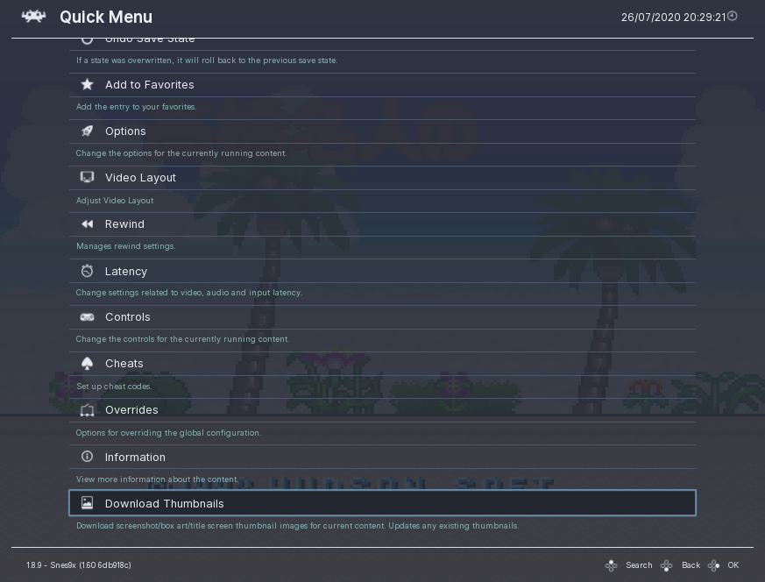This screenshot has width=765, height=582.
Task: Open the Options menu entry
Action: point(382,131)
